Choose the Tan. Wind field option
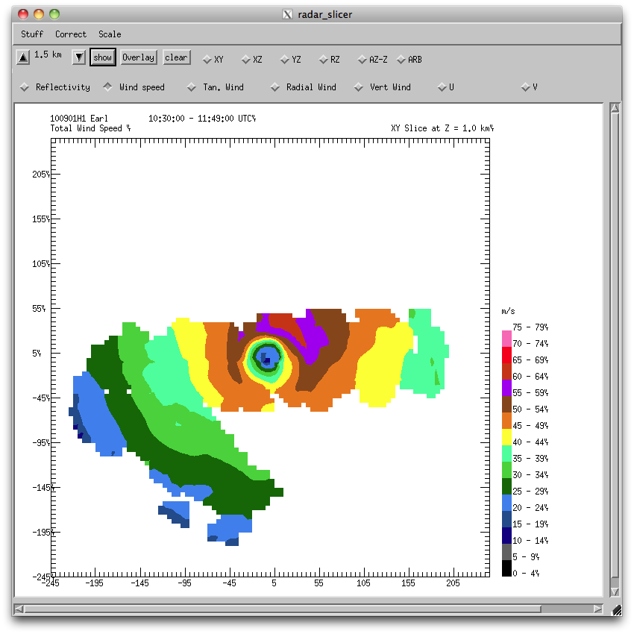 coord(216,87)
